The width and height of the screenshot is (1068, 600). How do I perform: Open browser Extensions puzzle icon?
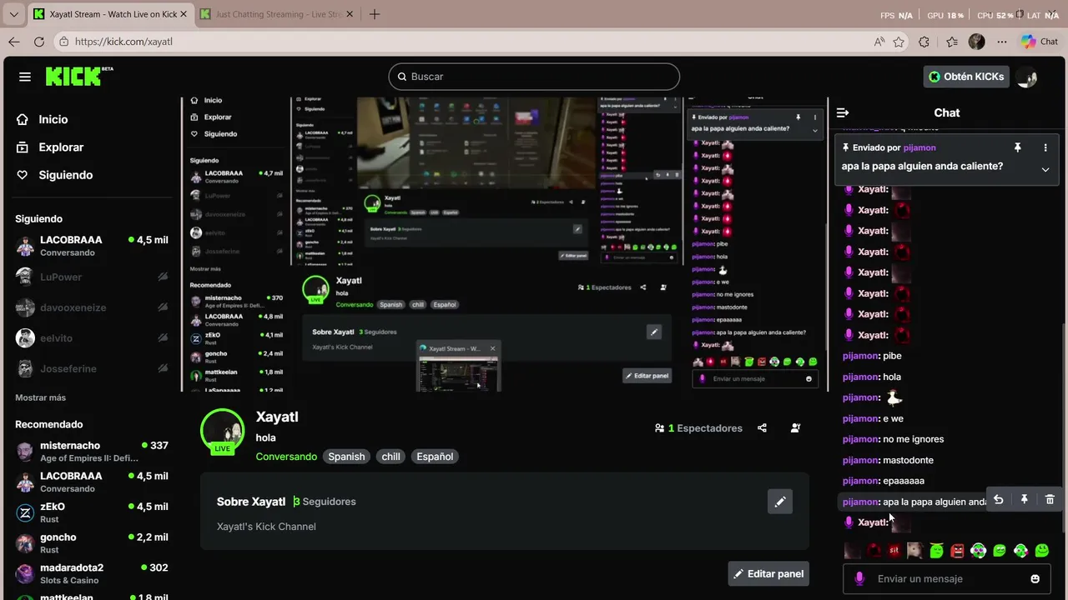[924, 42]
